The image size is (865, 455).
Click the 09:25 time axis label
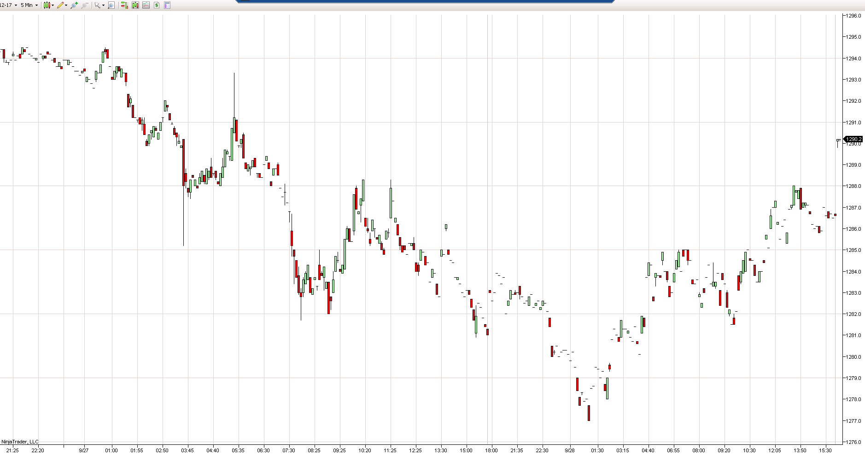339,450
